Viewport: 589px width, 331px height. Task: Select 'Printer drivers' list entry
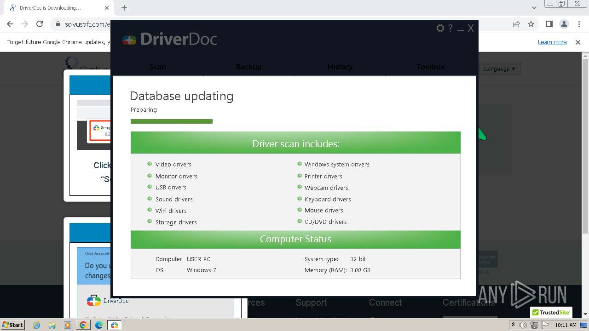pyautogui.click(x=323, y=176)
